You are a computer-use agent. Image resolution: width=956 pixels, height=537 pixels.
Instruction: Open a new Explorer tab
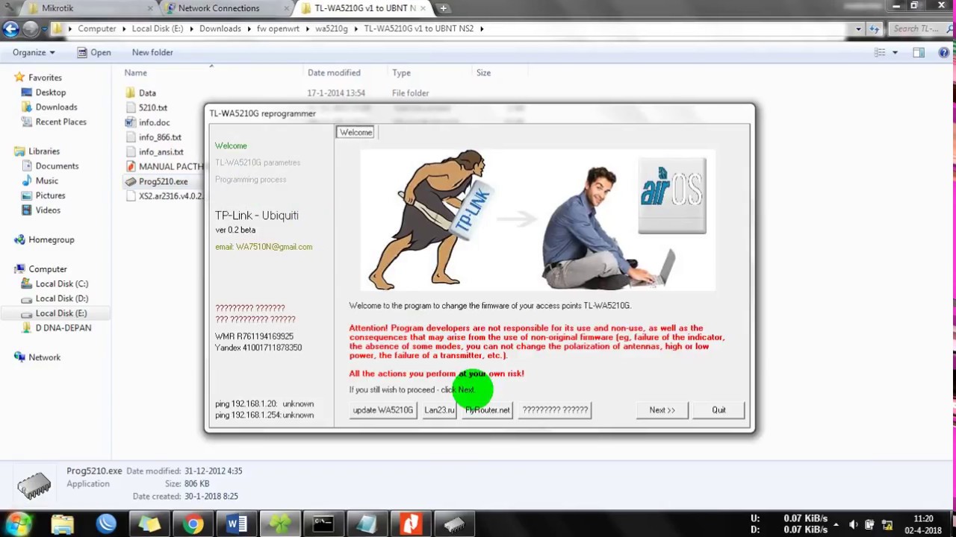(444, 8)
